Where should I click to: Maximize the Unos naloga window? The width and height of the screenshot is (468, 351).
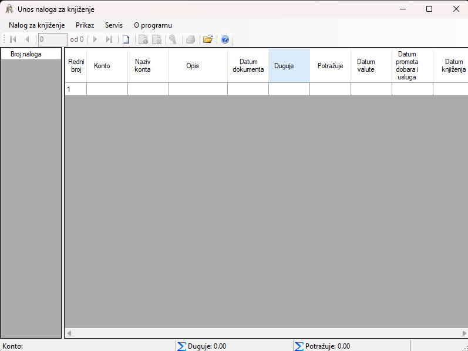click(429, 9)
